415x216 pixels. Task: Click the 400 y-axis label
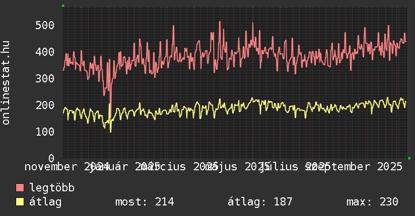(x=45, y=52)
